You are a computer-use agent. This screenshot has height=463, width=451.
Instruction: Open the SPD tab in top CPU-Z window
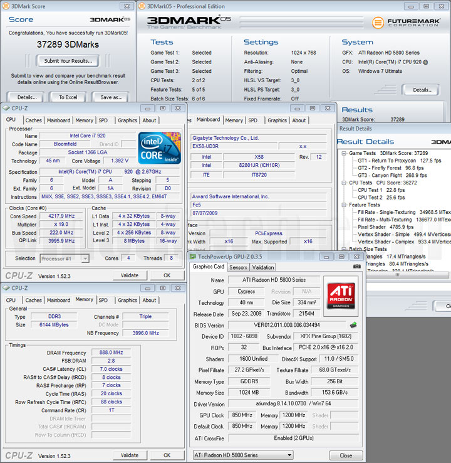[103, 120]
